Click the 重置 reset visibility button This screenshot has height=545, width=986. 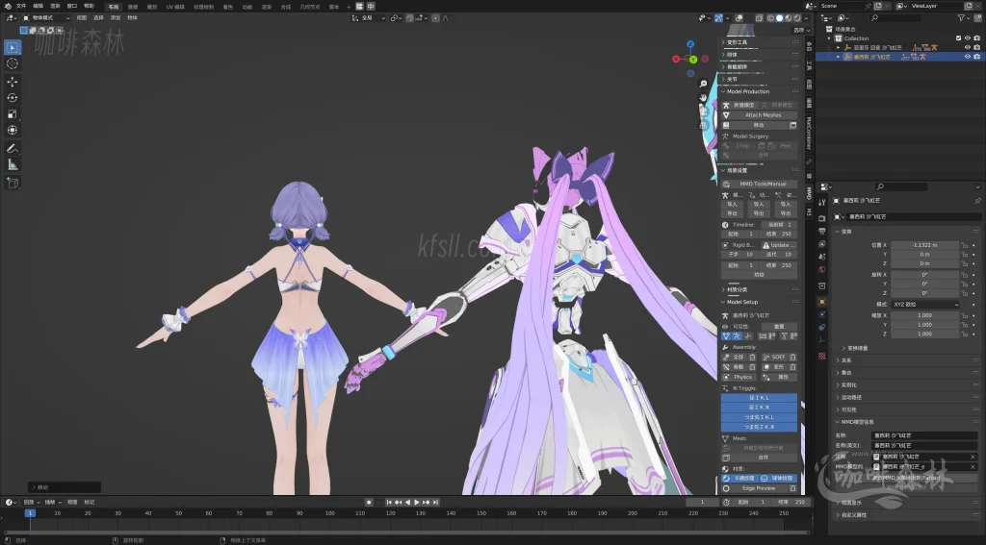click(x=779, y=327)
